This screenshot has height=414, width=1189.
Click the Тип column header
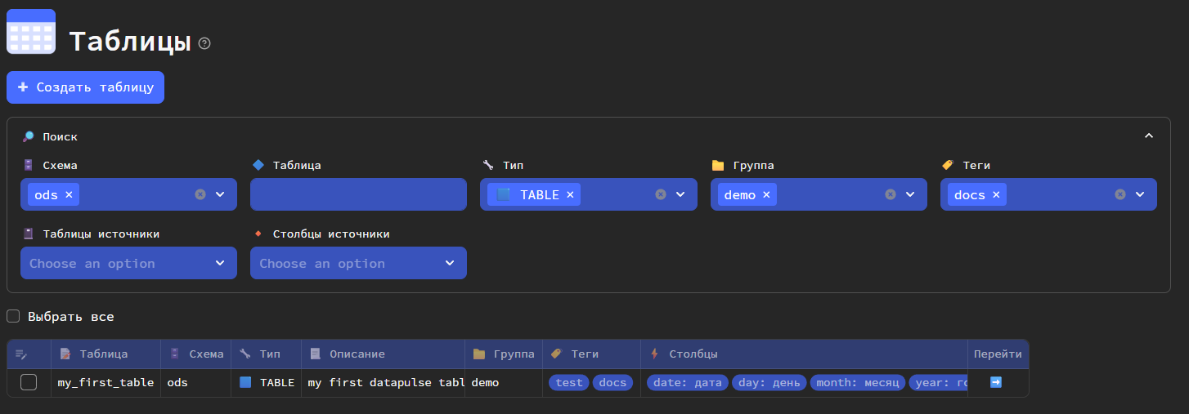(x=266, y=354)
